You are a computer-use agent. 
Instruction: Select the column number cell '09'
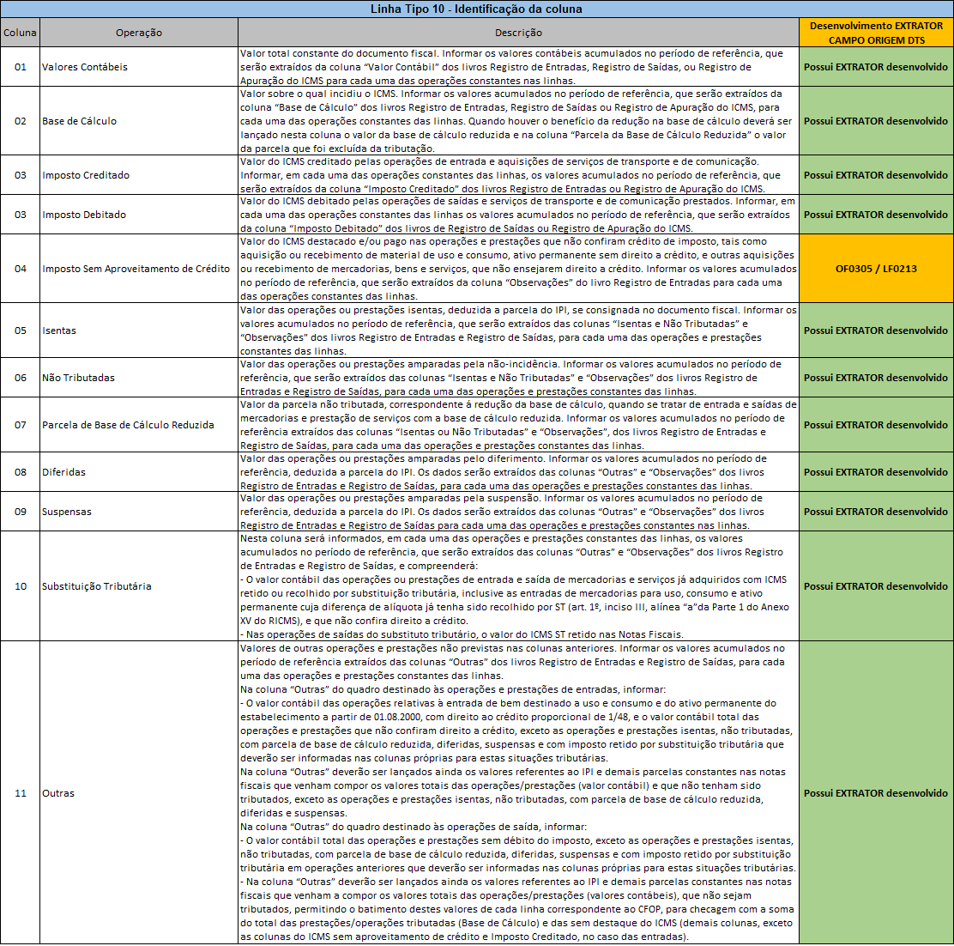[x=20, y=512]
